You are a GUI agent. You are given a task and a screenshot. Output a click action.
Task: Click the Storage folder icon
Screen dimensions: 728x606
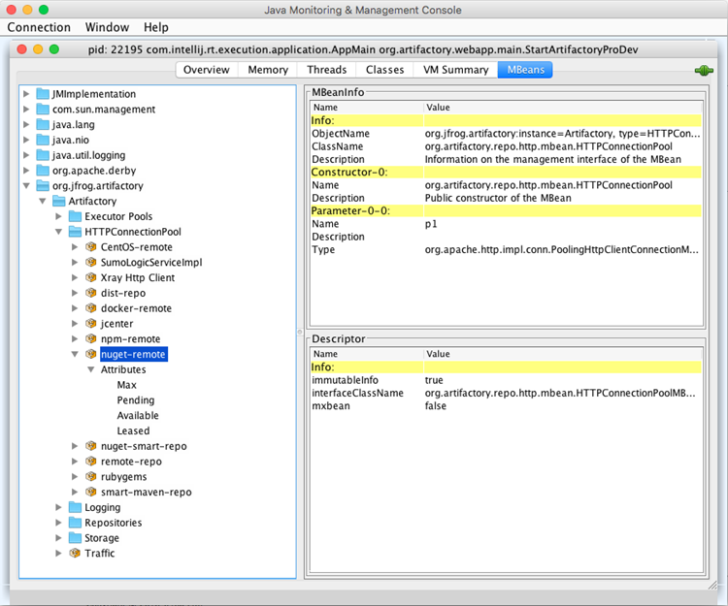tap(75, 538)
